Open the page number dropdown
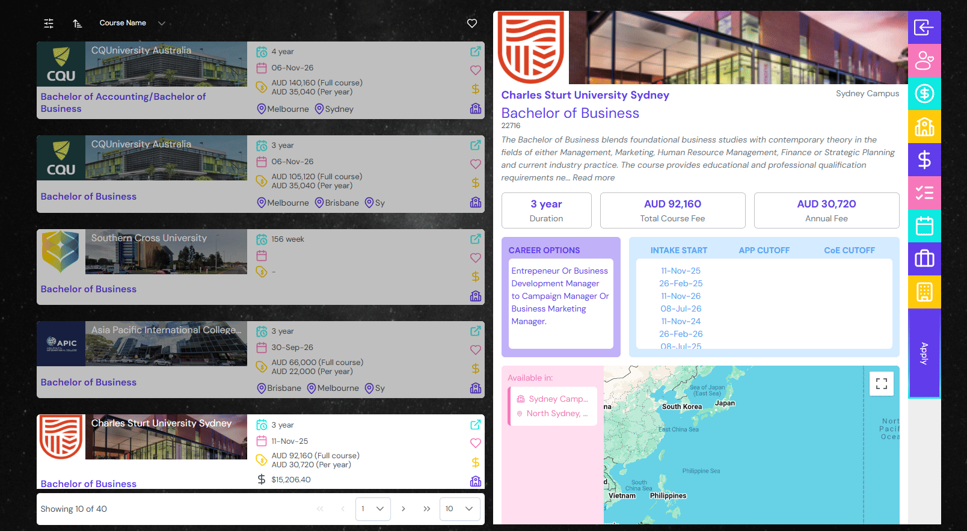The height and width of the screenshot is (531, 967). tap(373, 509)
